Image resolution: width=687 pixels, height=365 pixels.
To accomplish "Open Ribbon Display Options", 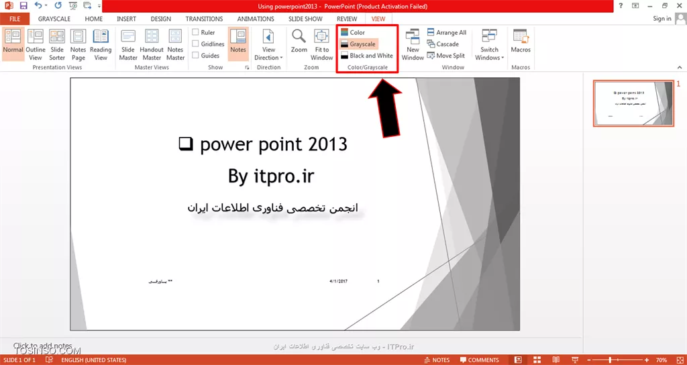I will point(635,6).
